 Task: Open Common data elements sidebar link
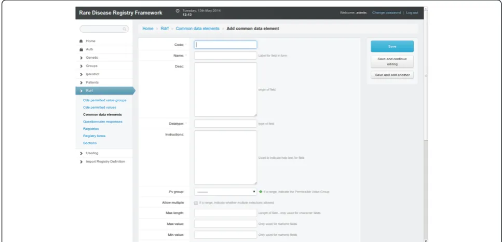tap(102, 115)
